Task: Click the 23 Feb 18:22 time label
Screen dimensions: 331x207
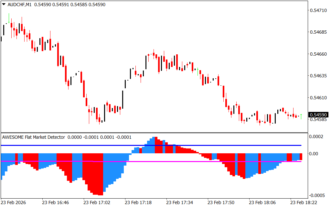Action: pos(304,202)
